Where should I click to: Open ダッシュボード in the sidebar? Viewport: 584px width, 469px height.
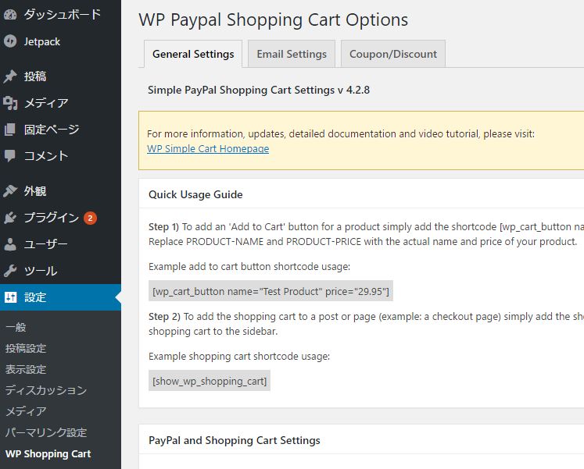60,15
